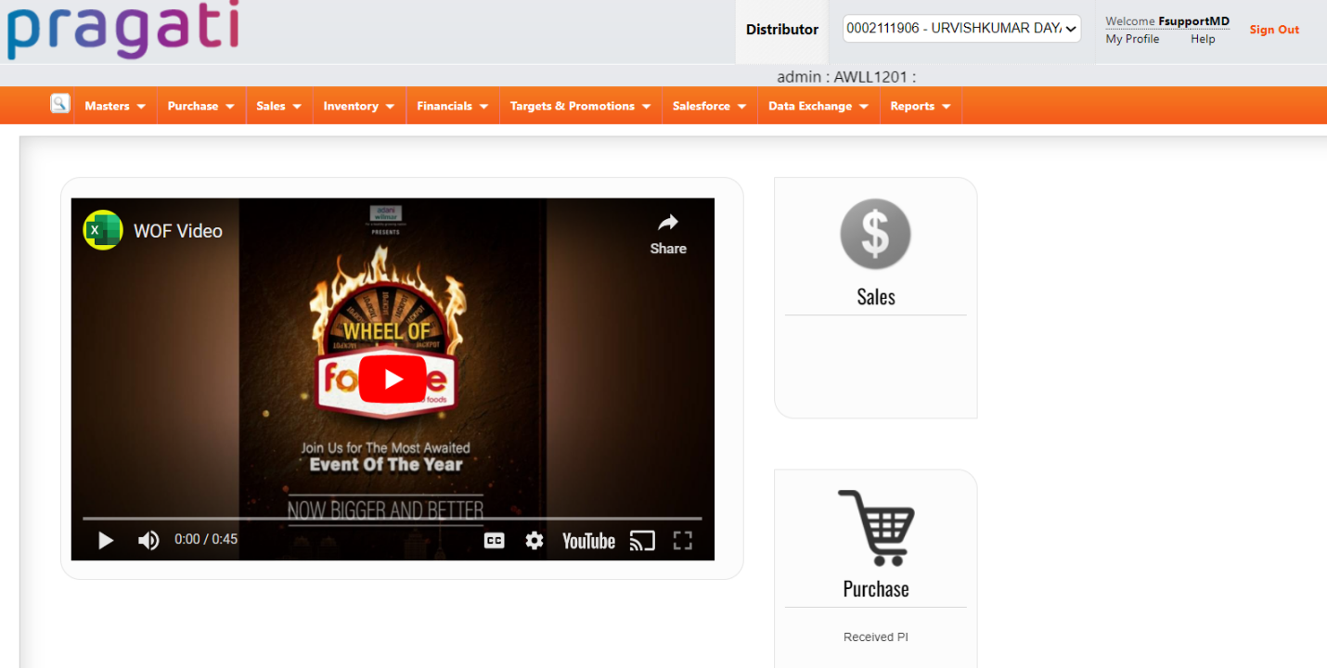
Task: Mute the video using speaker icon
Action: (148, 540)
